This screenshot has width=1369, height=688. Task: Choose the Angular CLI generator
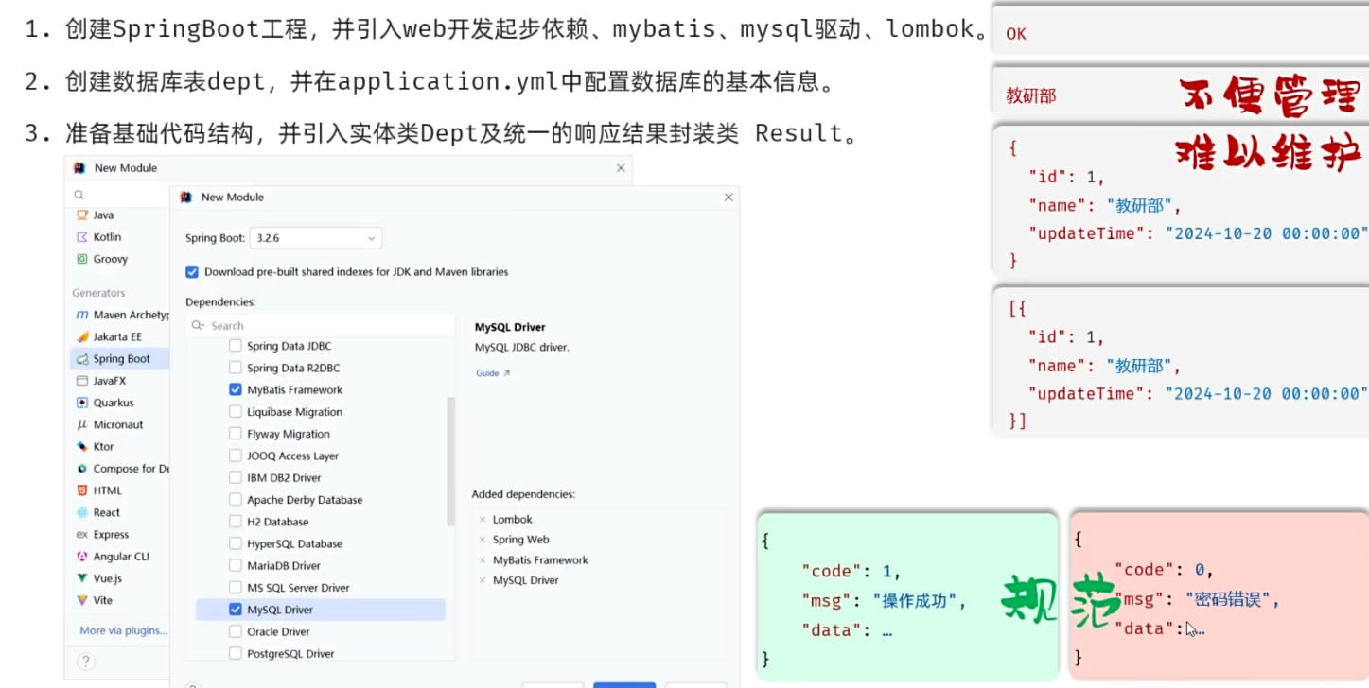[112, 557]
